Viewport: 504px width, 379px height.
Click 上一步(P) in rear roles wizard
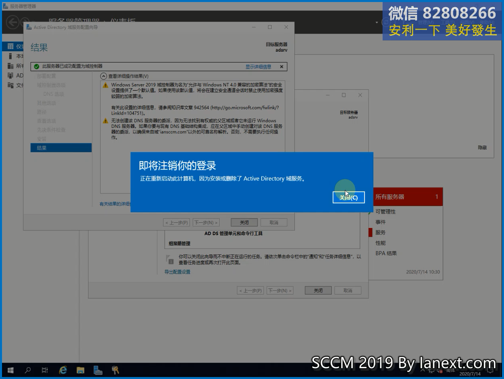[x=250, y=290]
